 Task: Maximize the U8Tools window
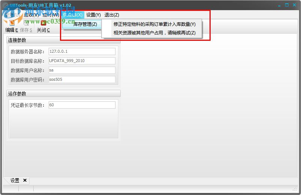[x=287, y=5]
